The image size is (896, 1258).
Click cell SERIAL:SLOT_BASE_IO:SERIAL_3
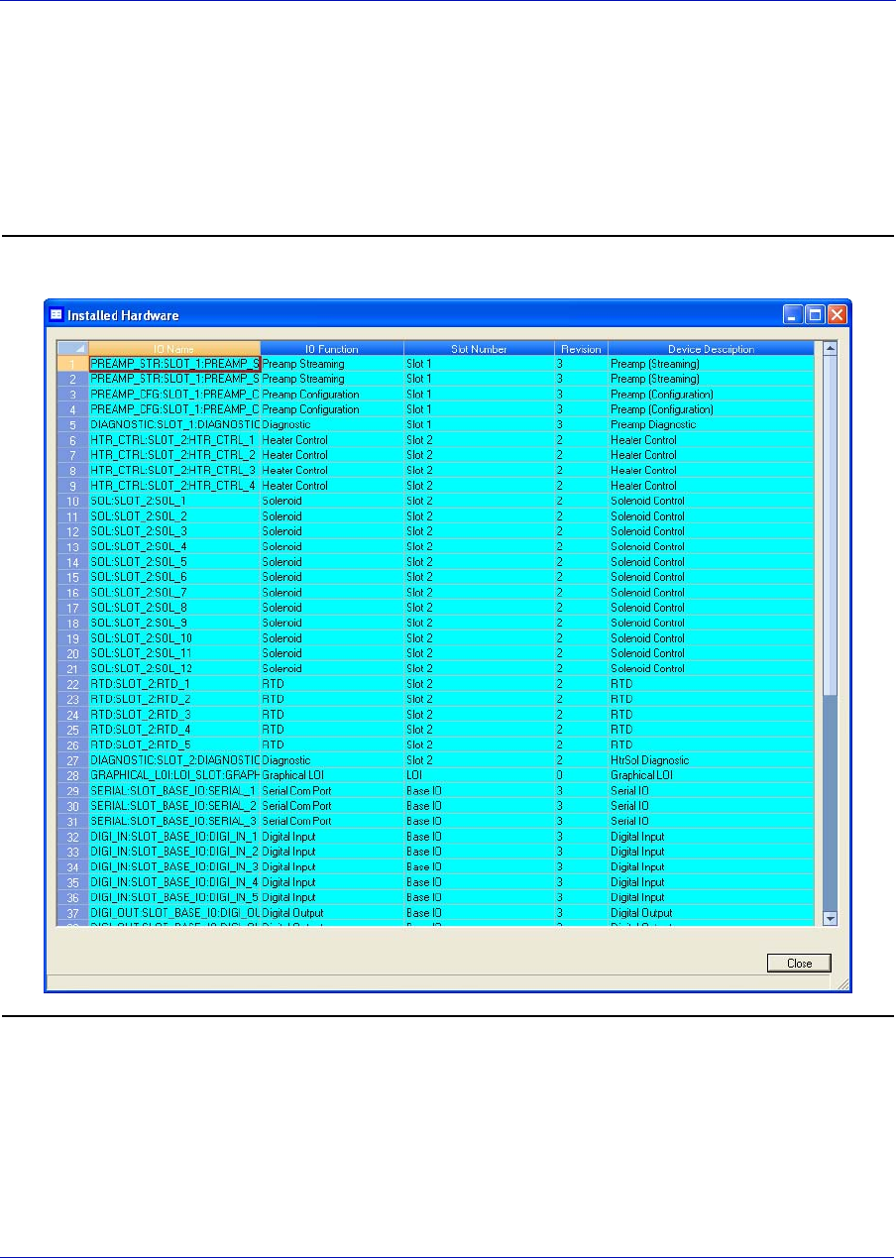174,822
